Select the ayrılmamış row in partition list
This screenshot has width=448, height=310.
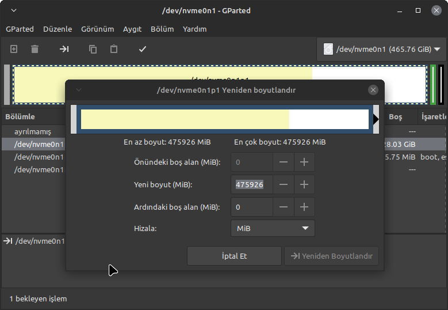tap(33, 132)
